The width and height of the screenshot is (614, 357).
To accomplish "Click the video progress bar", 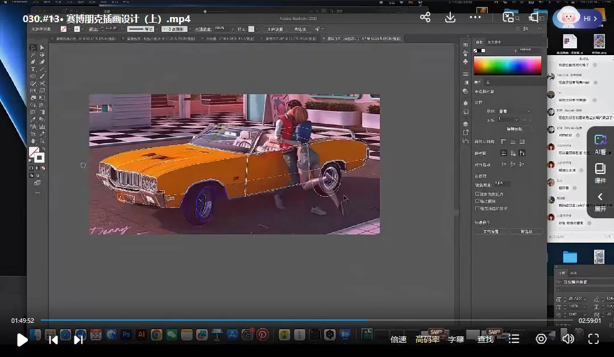I will click(x=306, y=320).
